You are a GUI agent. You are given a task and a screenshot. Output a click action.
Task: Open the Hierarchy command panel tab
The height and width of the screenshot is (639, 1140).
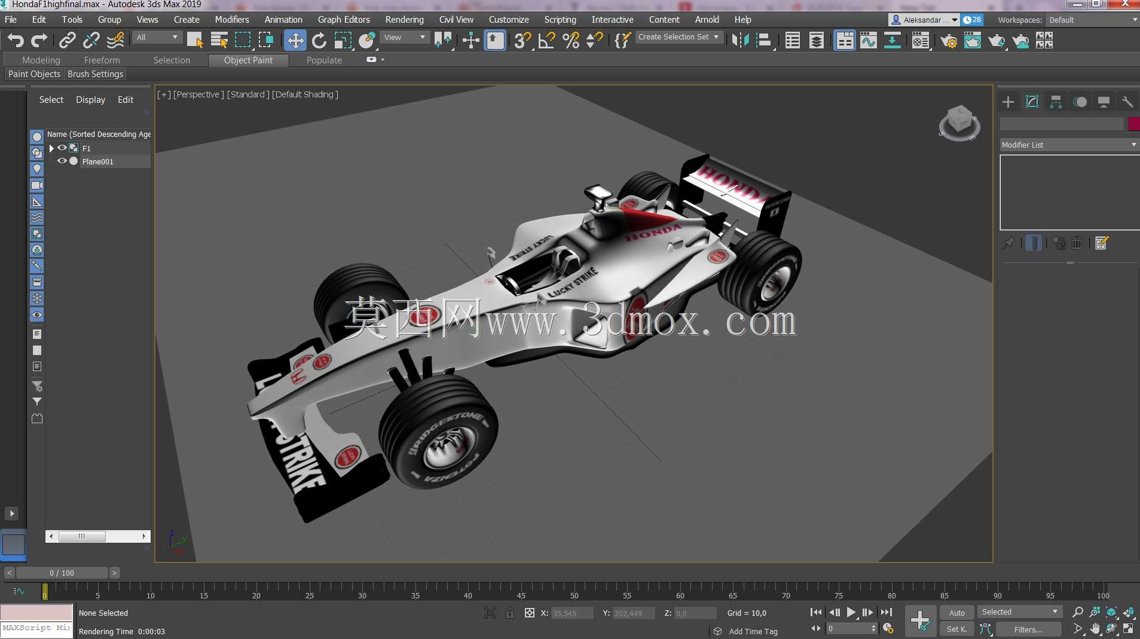click(1056, 102)
